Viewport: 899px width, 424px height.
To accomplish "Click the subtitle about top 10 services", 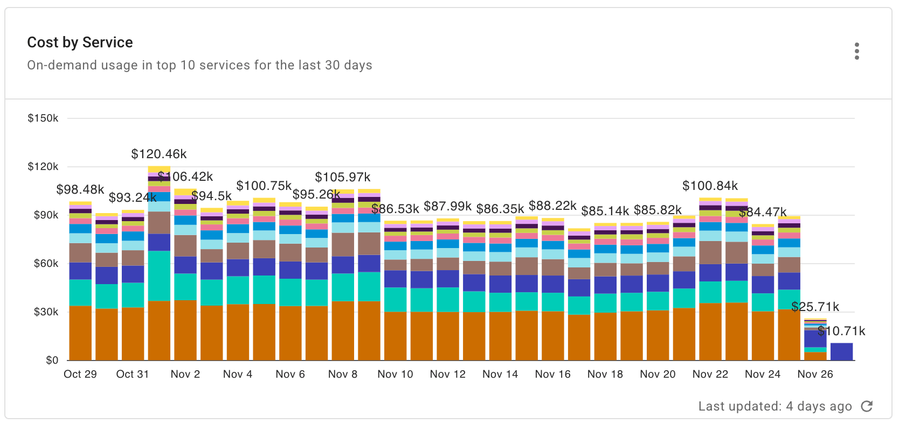I will pyautogui.click(x=199, y=65).
